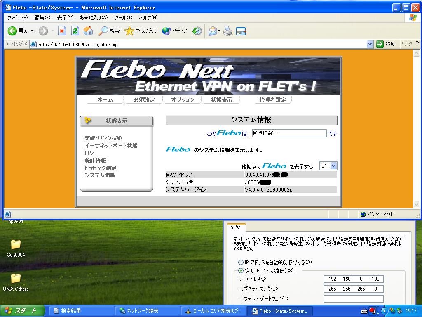
Task: Open お気に入り favorites star in toolbar
Action: (141, 31)
